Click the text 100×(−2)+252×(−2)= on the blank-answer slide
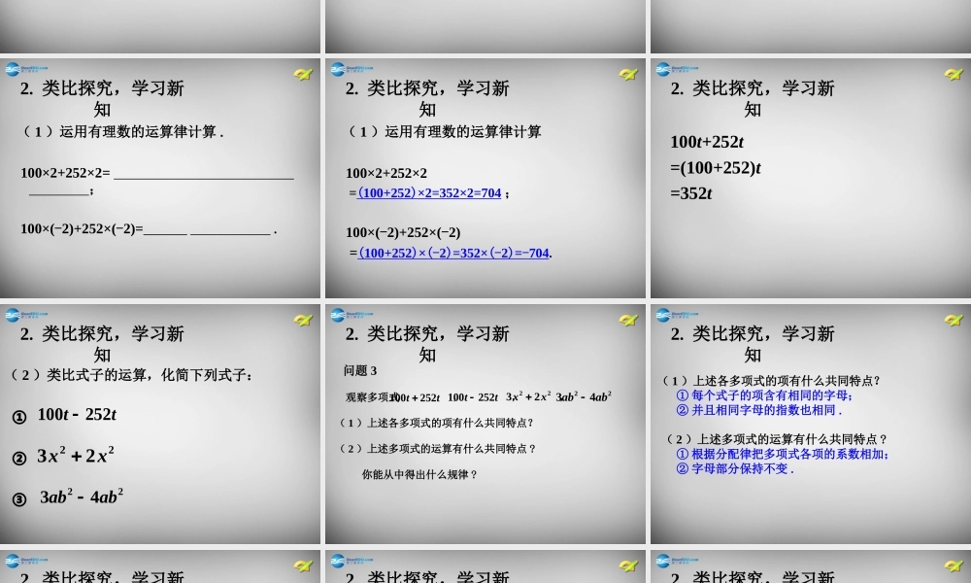This screenshot has height=583, width=971. coord(82,228)
